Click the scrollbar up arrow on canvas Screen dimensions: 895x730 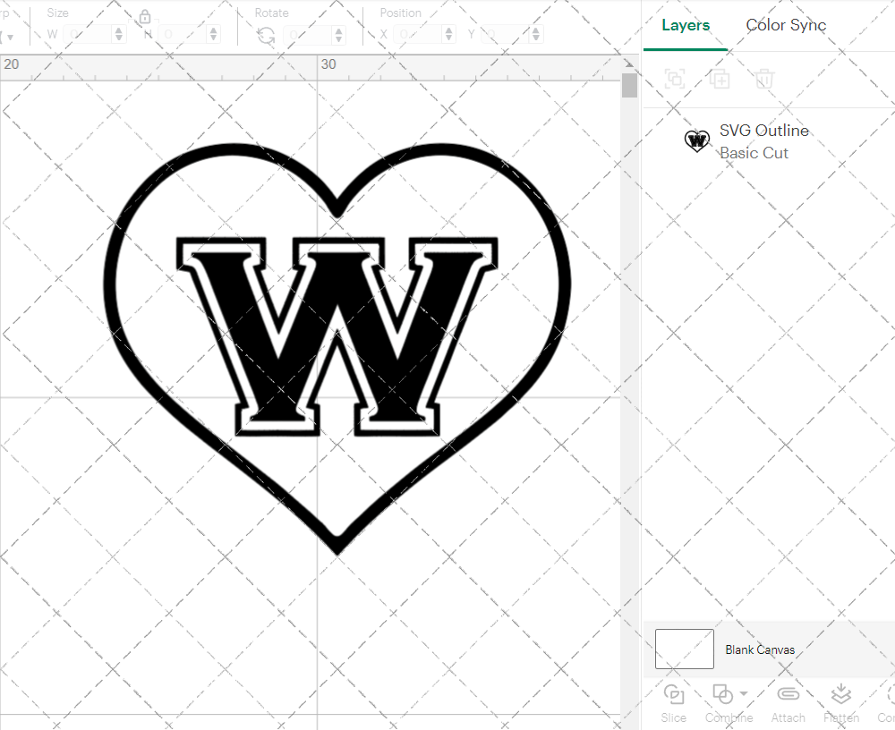(629, 64)
